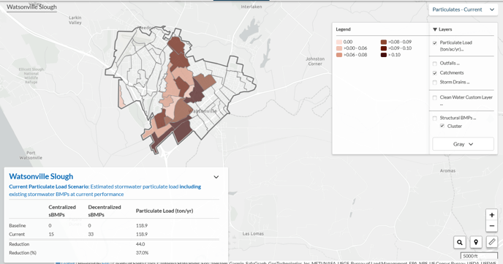Image resolution: width=503 pixels, height=264 pixels.
Task: Open the Gray basemap dropdown
Action: pos(463,144)
